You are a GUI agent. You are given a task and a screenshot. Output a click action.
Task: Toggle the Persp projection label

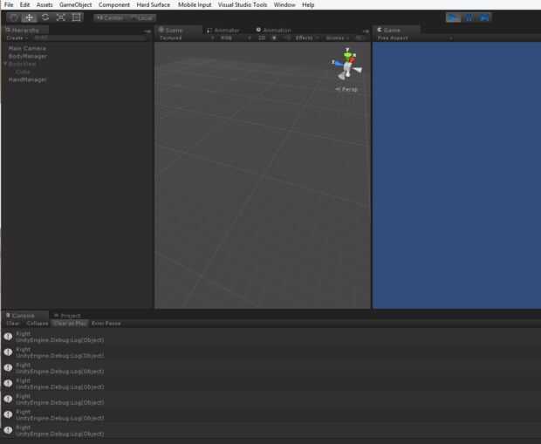point(347,89)
